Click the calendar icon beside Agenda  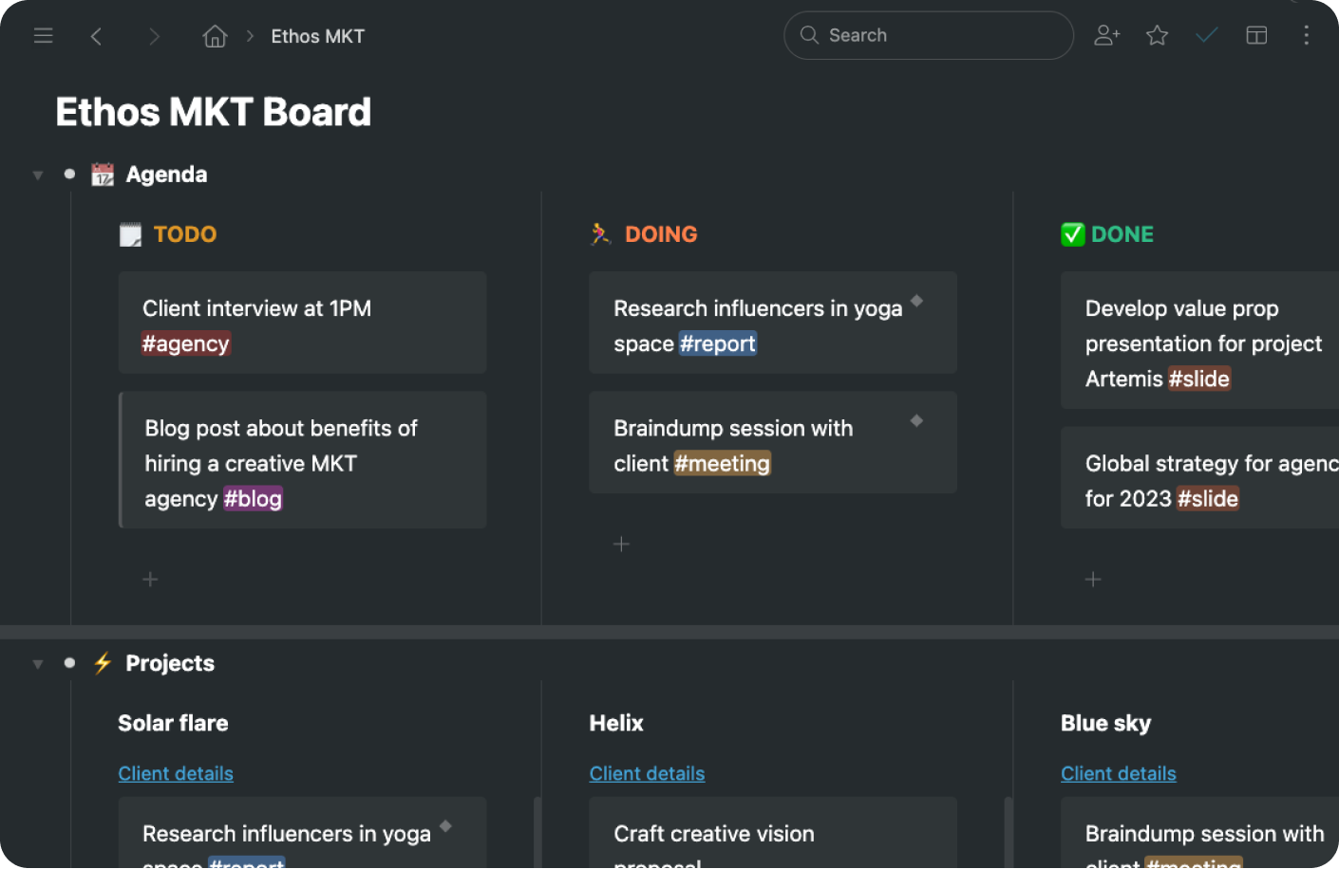click(x=103, y=174)
